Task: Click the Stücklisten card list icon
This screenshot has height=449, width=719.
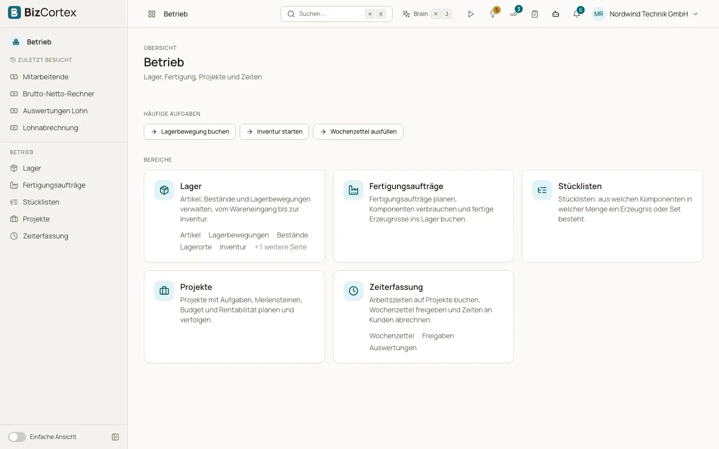Action: coord(542,190)
